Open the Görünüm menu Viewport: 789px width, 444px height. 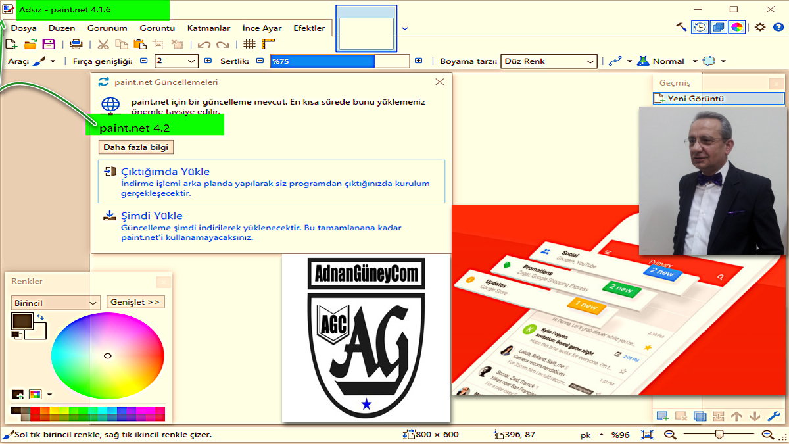tap(107, 28)
